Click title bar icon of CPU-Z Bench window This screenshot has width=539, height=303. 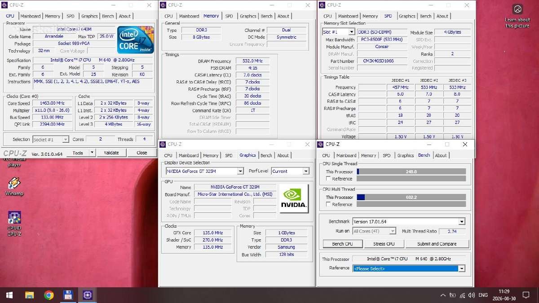(x=321, y=144)
